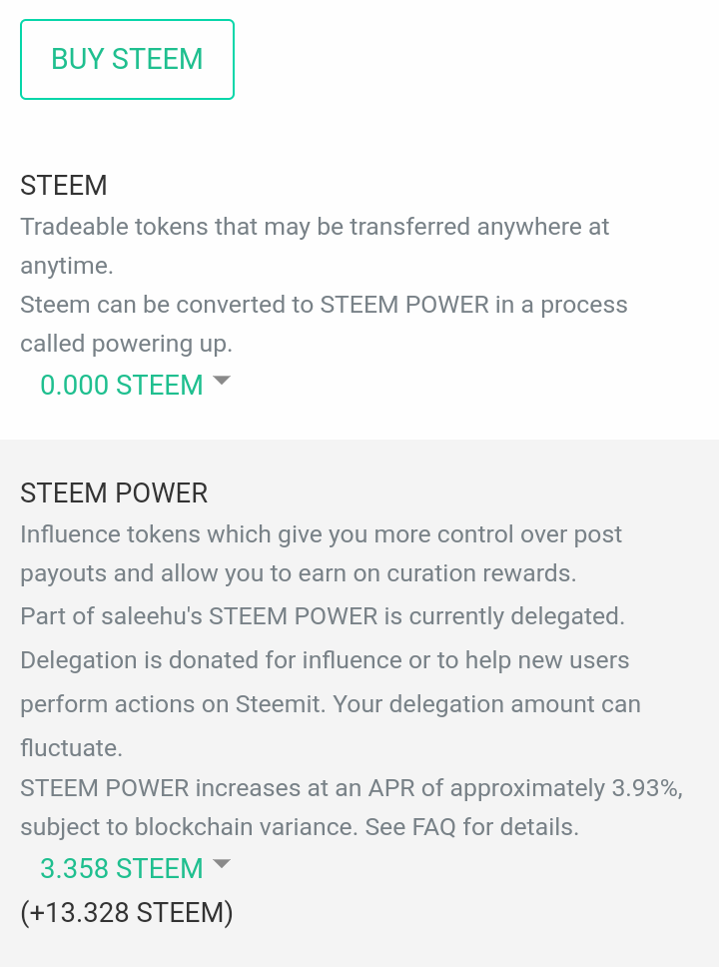The width and height of the screenshot is (719, 967).
Task: Select the STEEM POWER section heading
Action: 114,493
